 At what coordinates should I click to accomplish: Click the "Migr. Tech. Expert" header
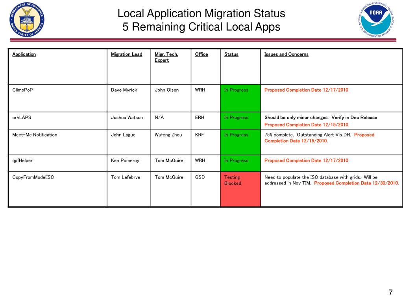pyautogui.click(x=166, y=57)
